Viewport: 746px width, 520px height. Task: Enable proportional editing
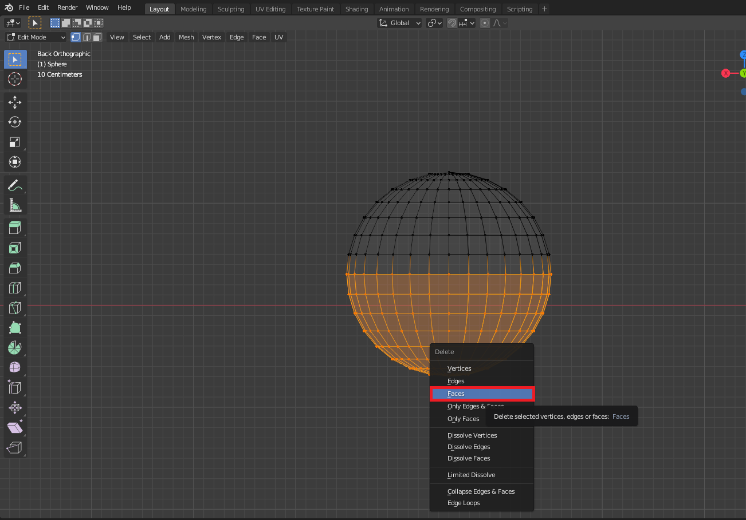click(x=485, y=23)
